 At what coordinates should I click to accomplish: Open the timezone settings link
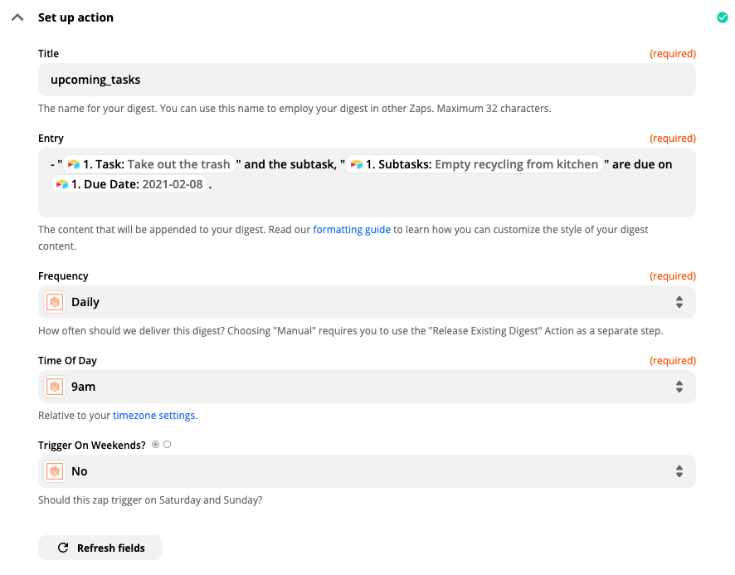153,416
